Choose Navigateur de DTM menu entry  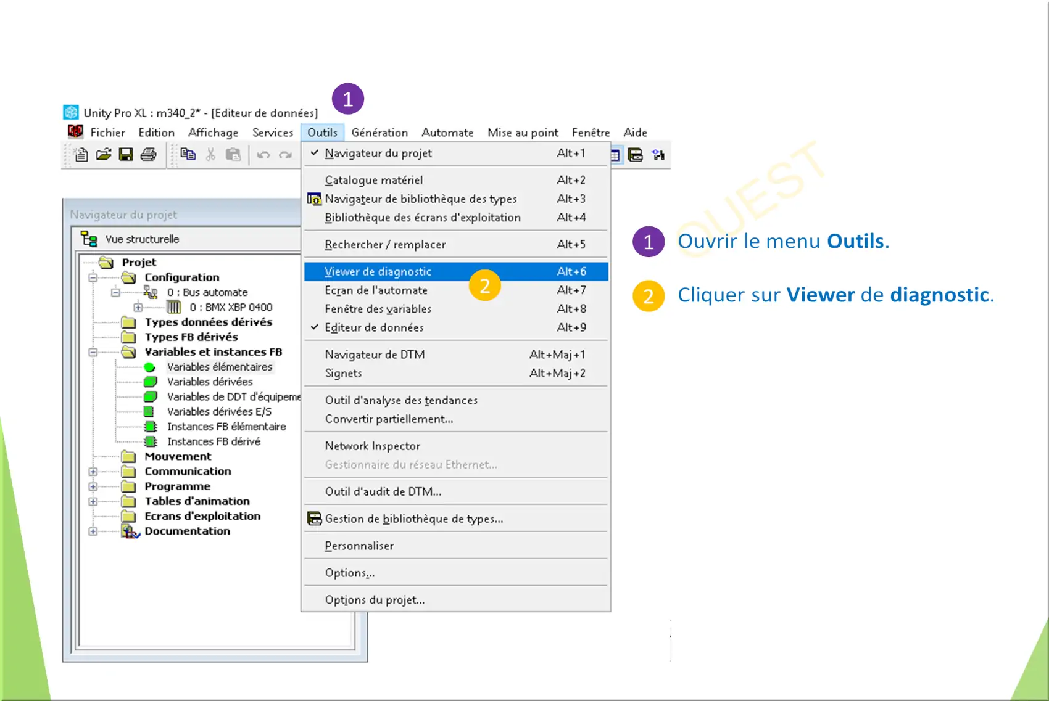click(x=455, y=355)
